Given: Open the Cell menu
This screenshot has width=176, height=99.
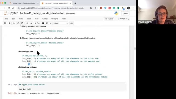Looking at the screenshot, I should tap(37, 19).
